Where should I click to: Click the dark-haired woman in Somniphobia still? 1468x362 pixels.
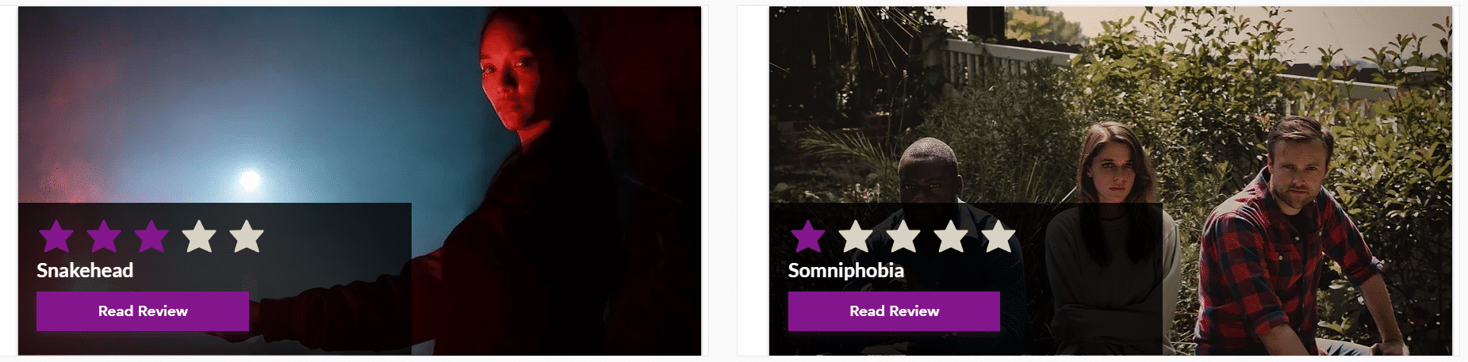(x=1114, y=238)
